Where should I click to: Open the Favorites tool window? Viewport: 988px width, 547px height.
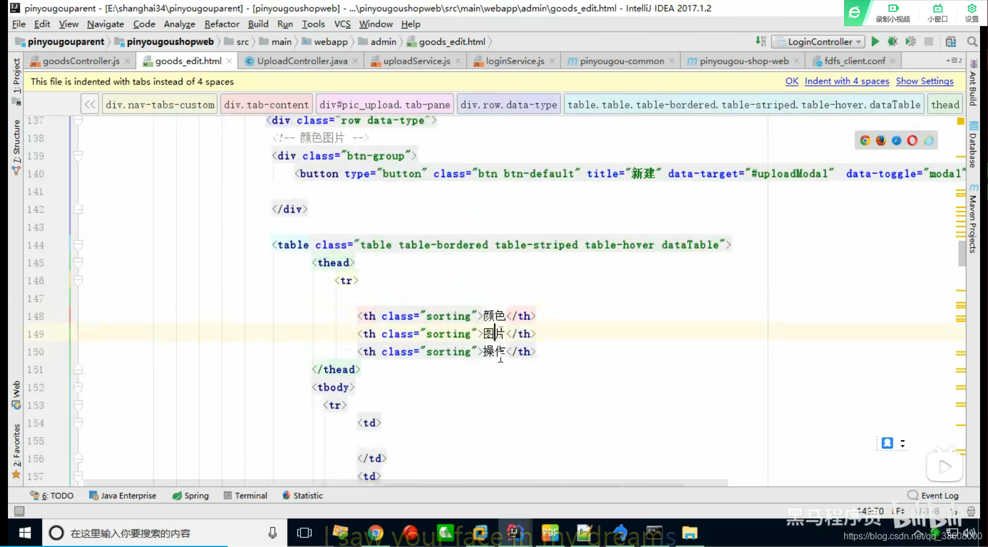(x=16, y=452)
